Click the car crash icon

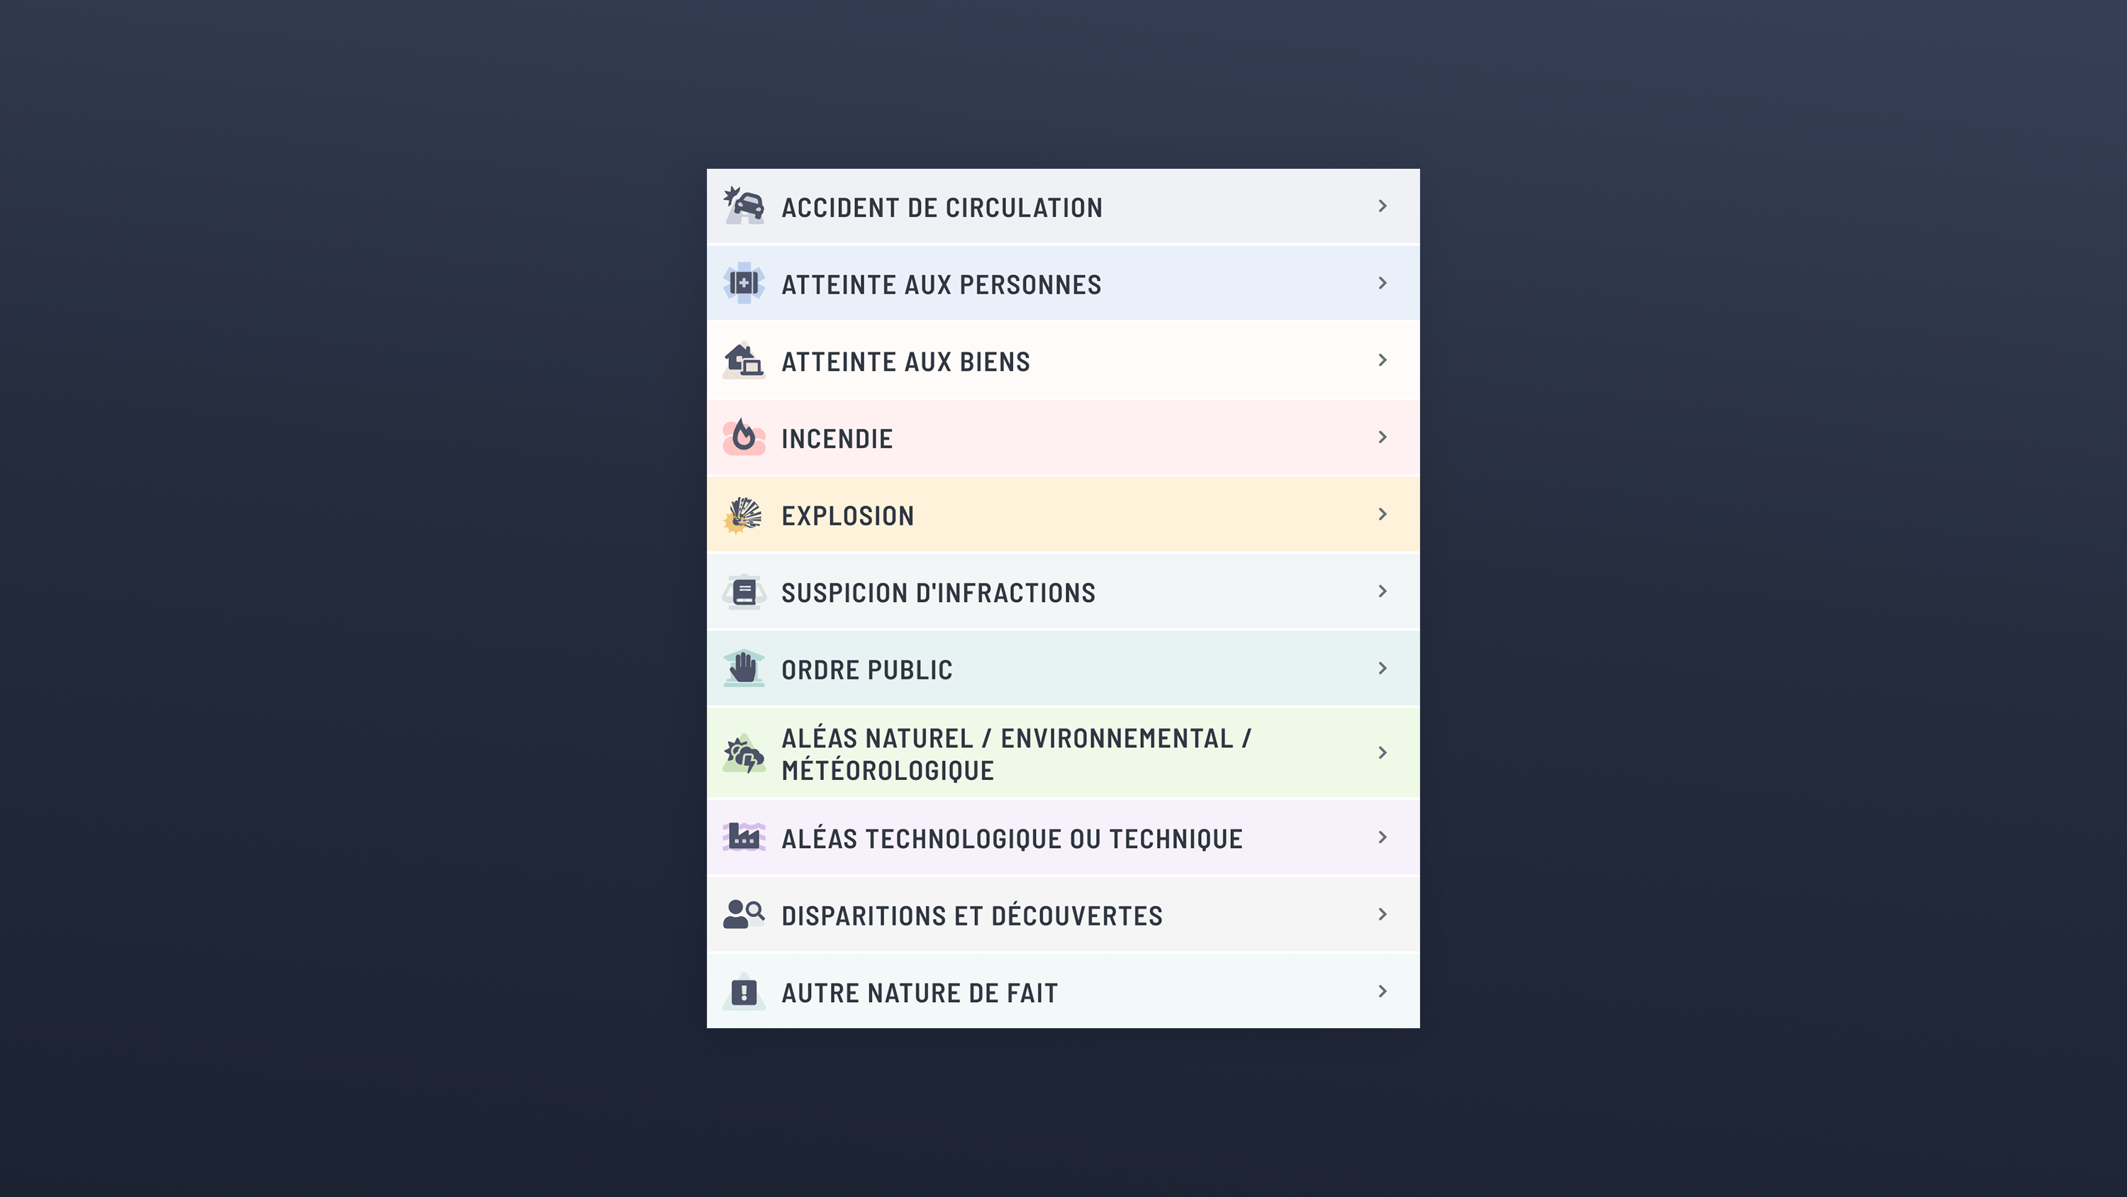click(744, 206)
